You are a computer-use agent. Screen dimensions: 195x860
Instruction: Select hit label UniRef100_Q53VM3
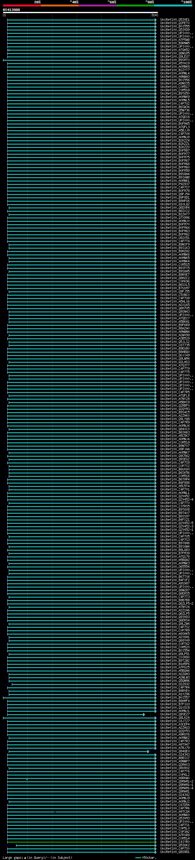point(175,818)
